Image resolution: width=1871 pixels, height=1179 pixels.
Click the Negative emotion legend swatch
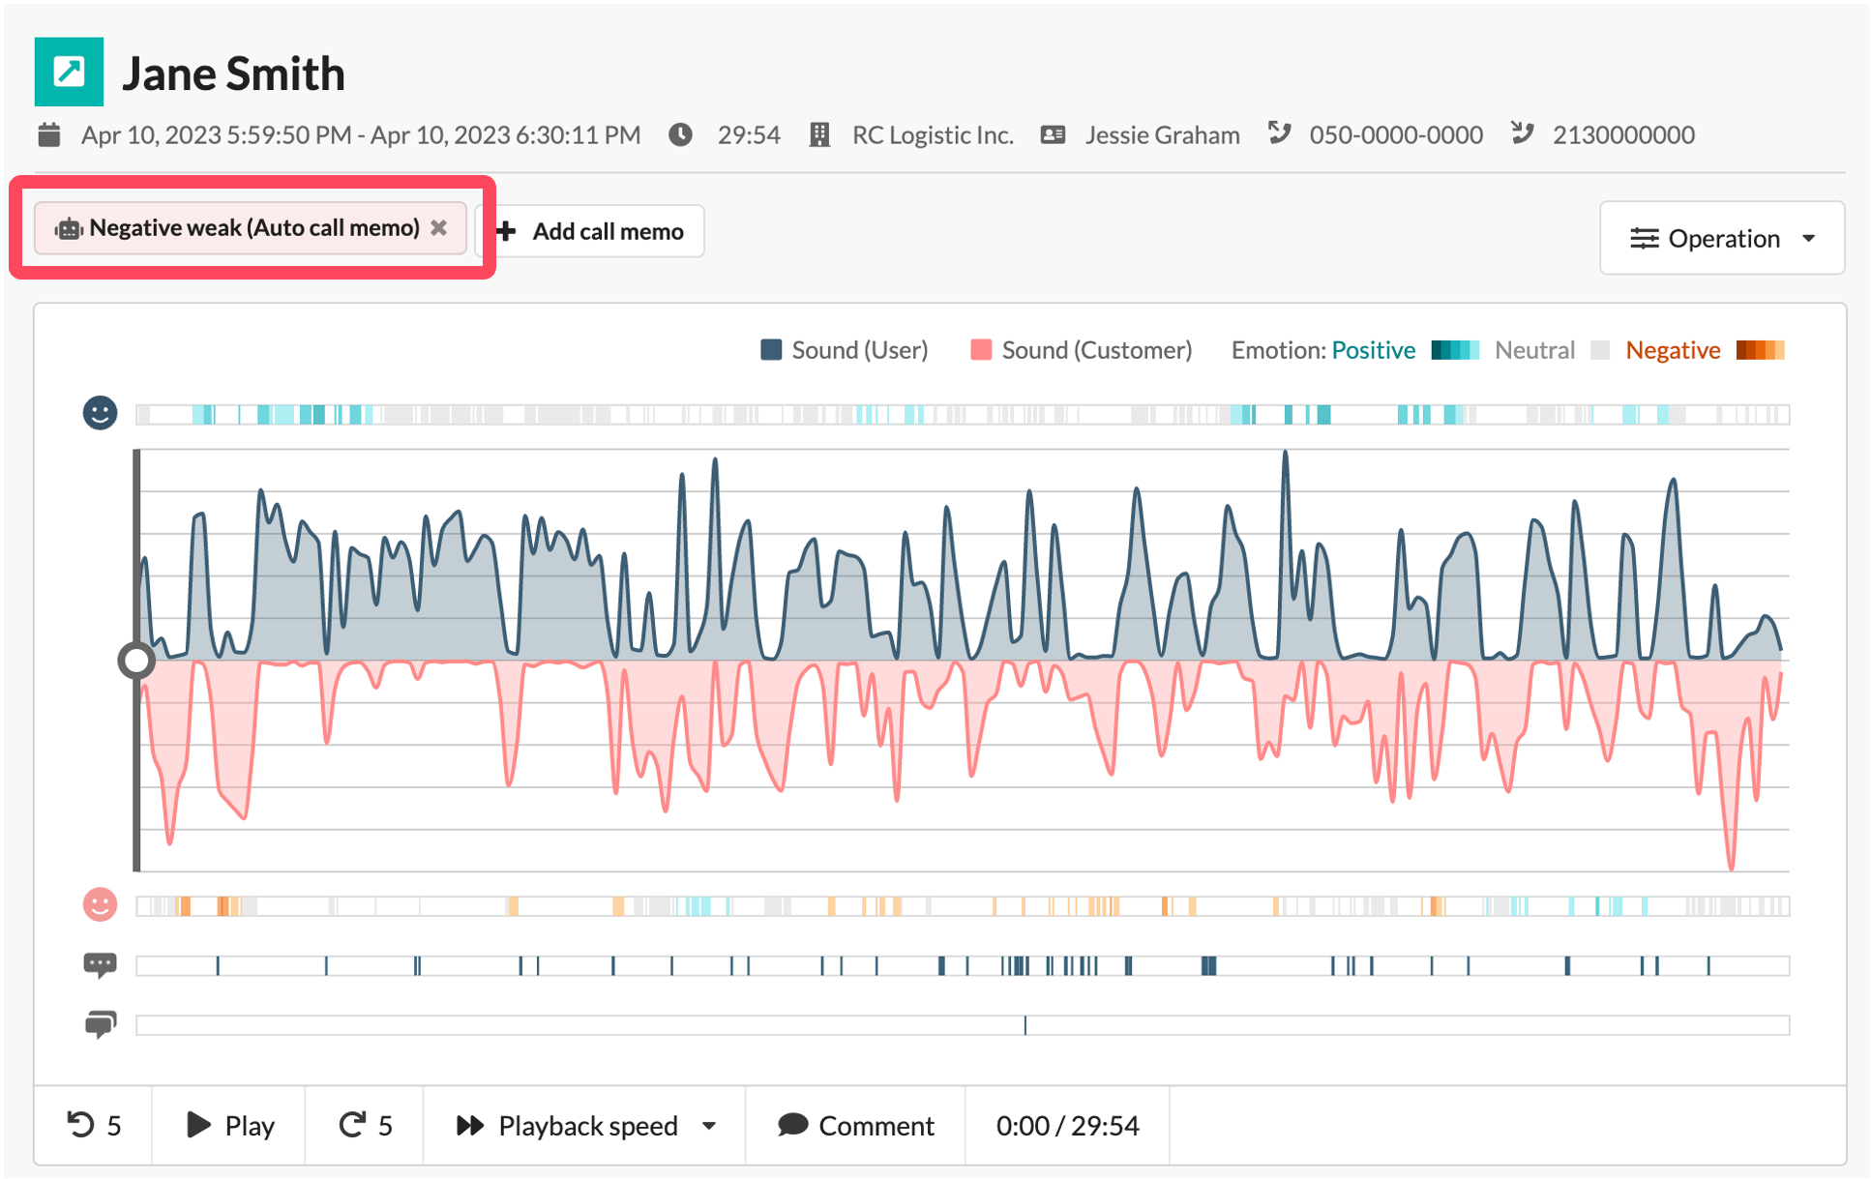click(x=1760, y=350)
